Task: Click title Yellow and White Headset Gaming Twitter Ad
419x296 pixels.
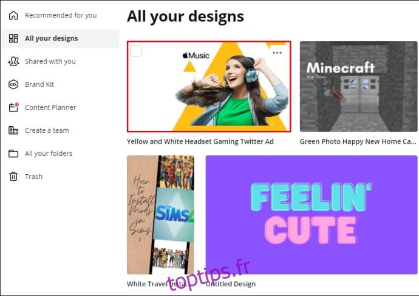Action: pyautogui.click(x=200, y=141)
